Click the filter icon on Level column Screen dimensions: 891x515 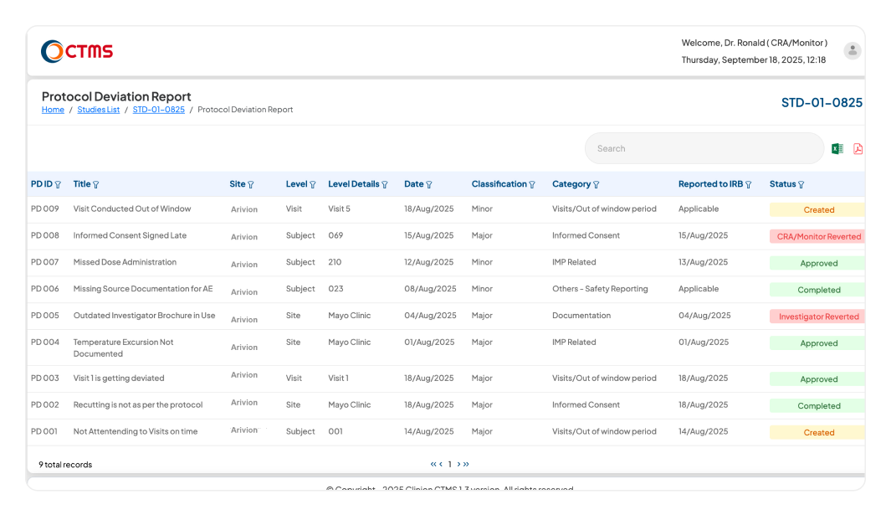(x=312, y=183)
